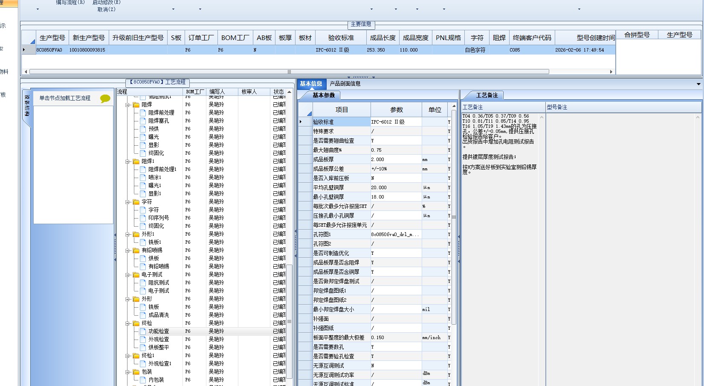Image resolution: width=704 pixels, height=386 pixels.
Task: Click the document icon of 阻焊塞孔
Action: 143,121
